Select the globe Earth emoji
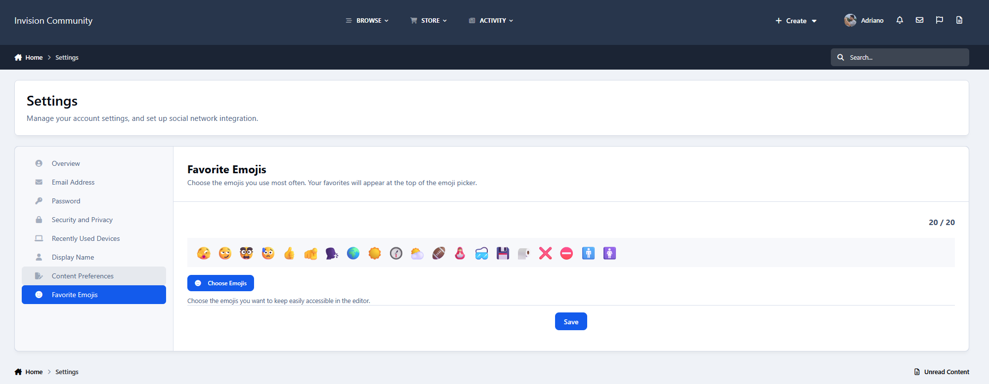989x384 pixels. point(353,253)
